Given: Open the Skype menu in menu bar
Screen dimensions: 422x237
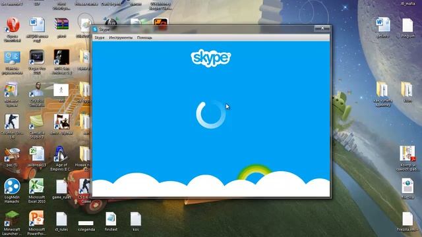Looking at the screenshot, I should point(100,38).
